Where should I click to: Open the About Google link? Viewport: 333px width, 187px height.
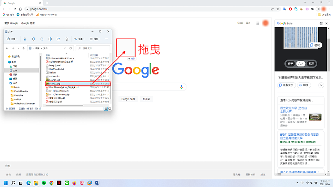click(x=11, y=23)
